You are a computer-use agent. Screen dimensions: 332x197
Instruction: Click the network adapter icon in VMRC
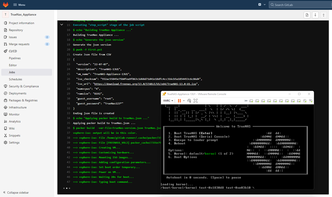tap(311, 101)
